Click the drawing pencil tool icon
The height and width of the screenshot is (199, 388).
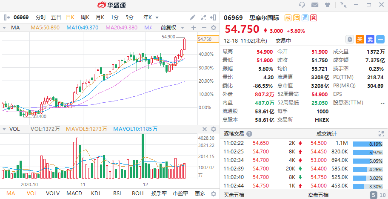tap(193, 17)
